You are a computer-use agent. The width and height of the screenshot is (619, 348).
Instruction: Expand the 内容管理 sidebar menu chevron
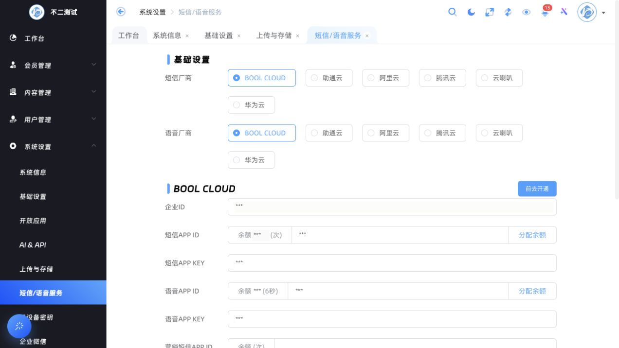pyautogui.click(x=94, y=91)
